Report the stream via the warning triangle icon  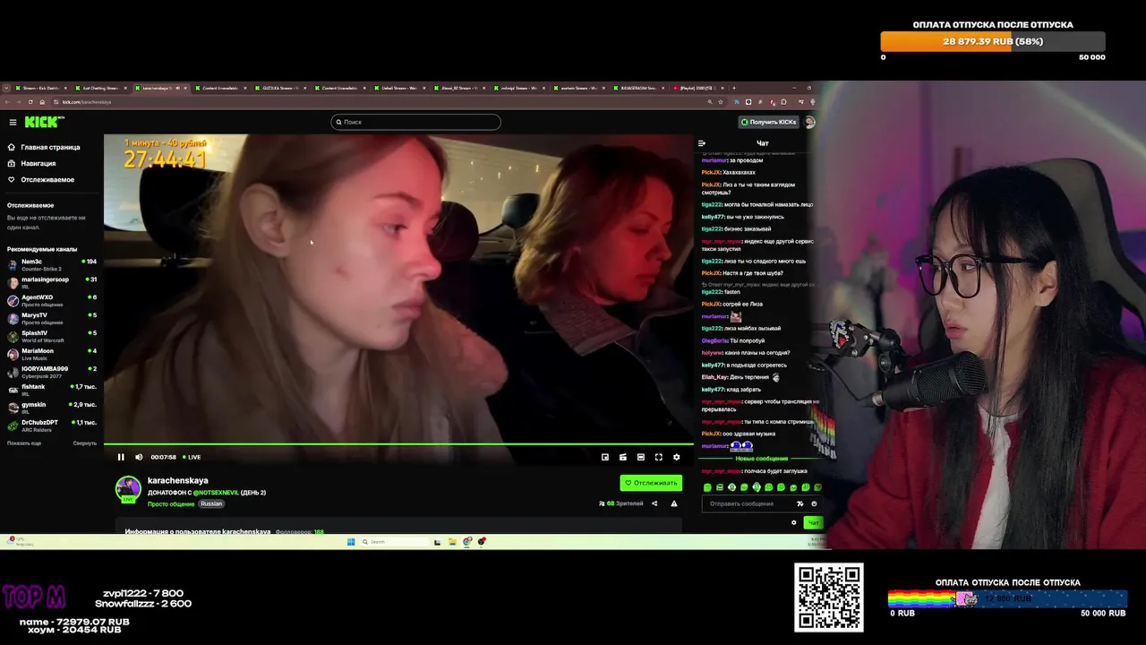(674, 503)
